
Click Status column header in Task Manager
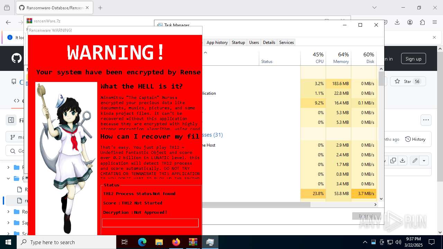coord(280,58)
